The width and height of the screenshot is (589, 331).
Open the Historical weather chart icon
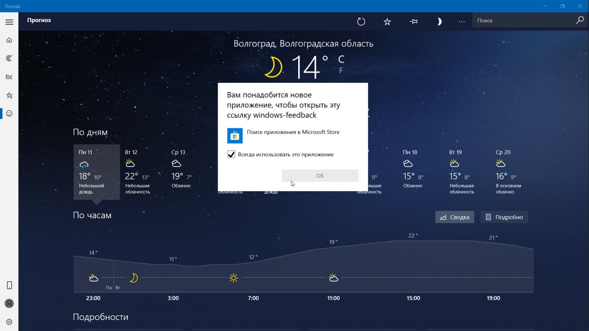[x=9, y=77]
